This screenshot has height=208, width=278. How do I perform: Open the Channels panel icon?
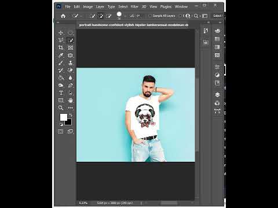tap(217, 103)
